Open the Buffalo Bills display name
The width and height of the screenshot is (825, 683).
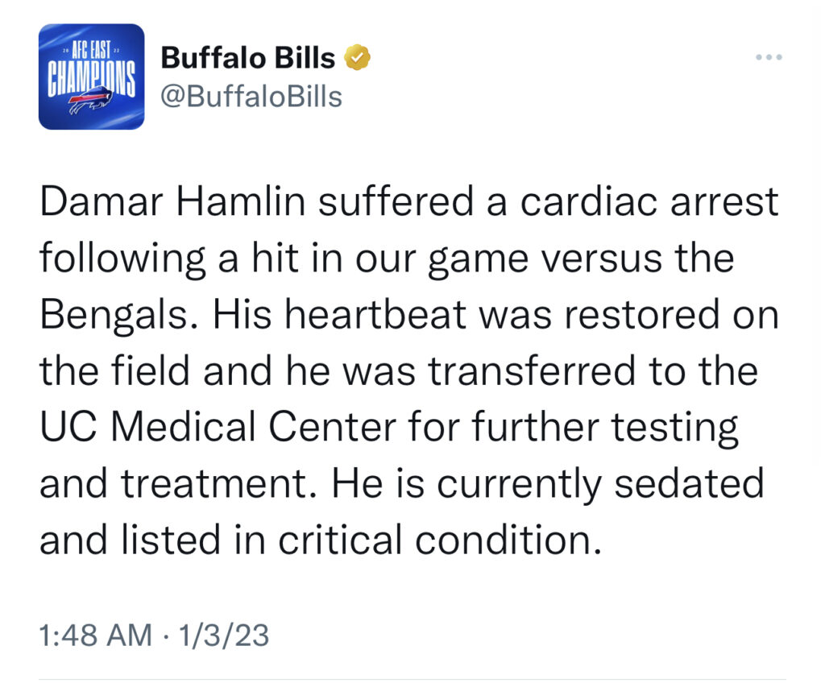(x=248, y=57)
